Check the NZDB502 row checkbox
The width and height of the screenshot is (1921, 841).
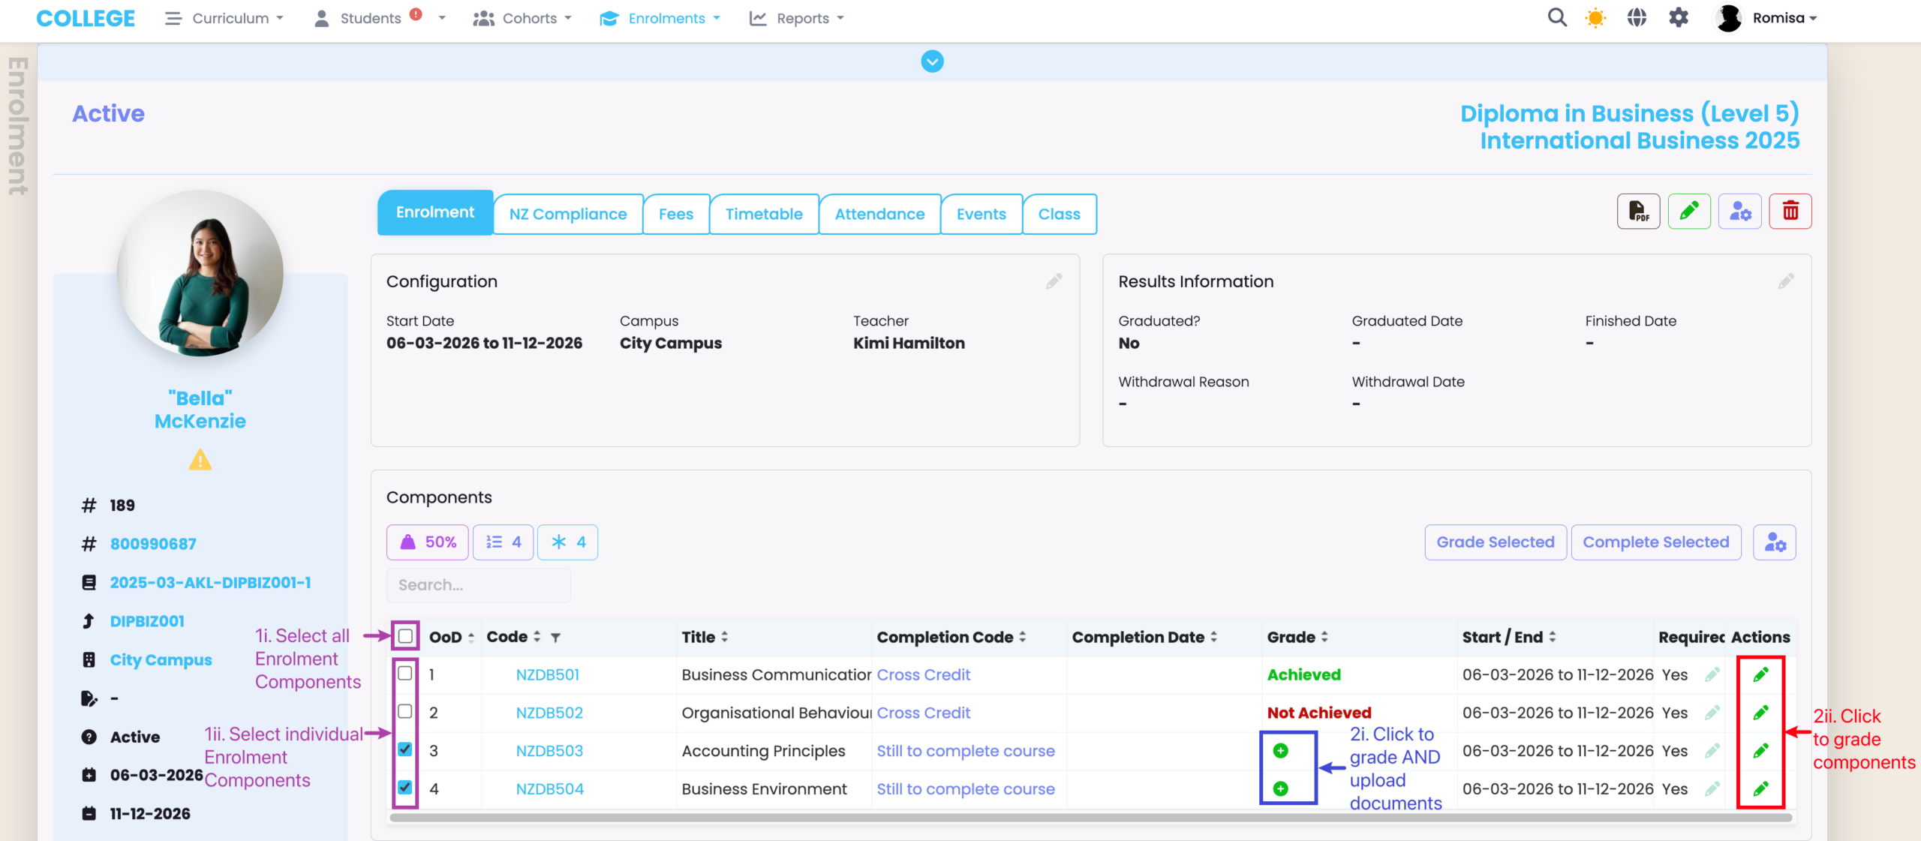click(x=405, y=711)
